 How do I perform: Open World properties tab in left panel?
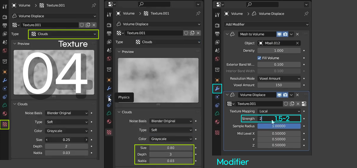[4, 51]
